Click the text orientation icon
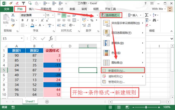The width and height of the screenshot is (175, 110). point(71,25)
